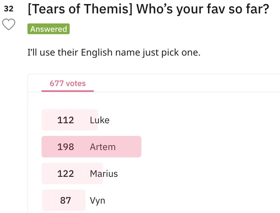
Task: Vote for the Artem poll option
Action: (102, 147)
